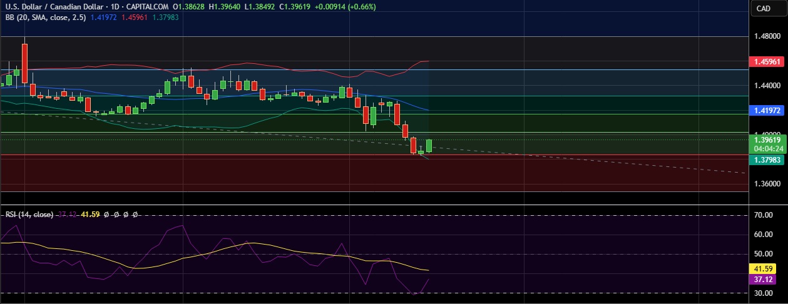Click the 50.00 RSI scale value
The height and width of the screenshot is (304, 788).
click(x=764, y=254)
